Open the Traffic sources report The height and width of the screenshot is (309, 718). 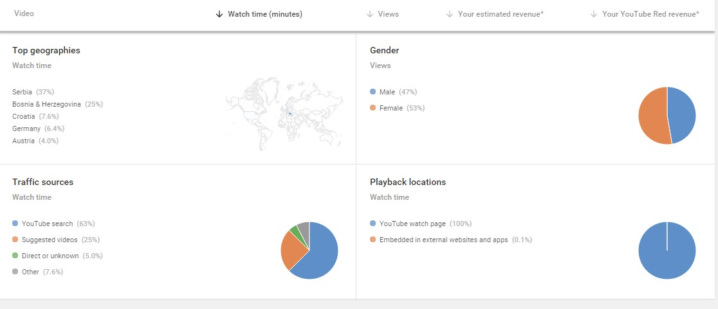43,182
